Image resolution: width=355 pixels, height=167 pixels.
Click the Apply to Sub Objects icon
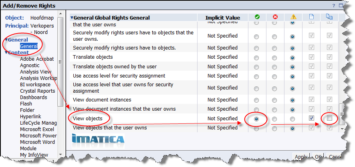pos(329,17)
